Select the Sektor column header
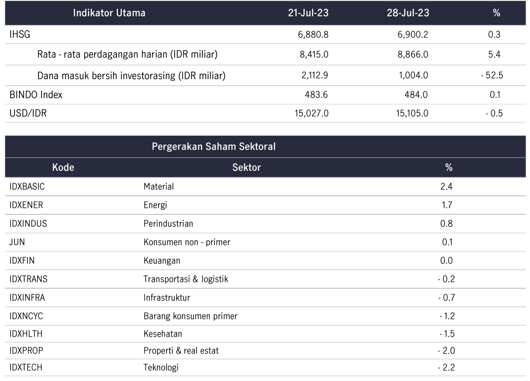530x381 pixels. click(246, 168)
